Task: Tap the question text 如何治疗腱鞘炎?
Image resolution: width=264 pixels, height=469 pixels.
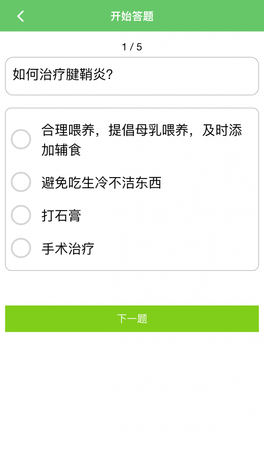Action: (63, 75)
